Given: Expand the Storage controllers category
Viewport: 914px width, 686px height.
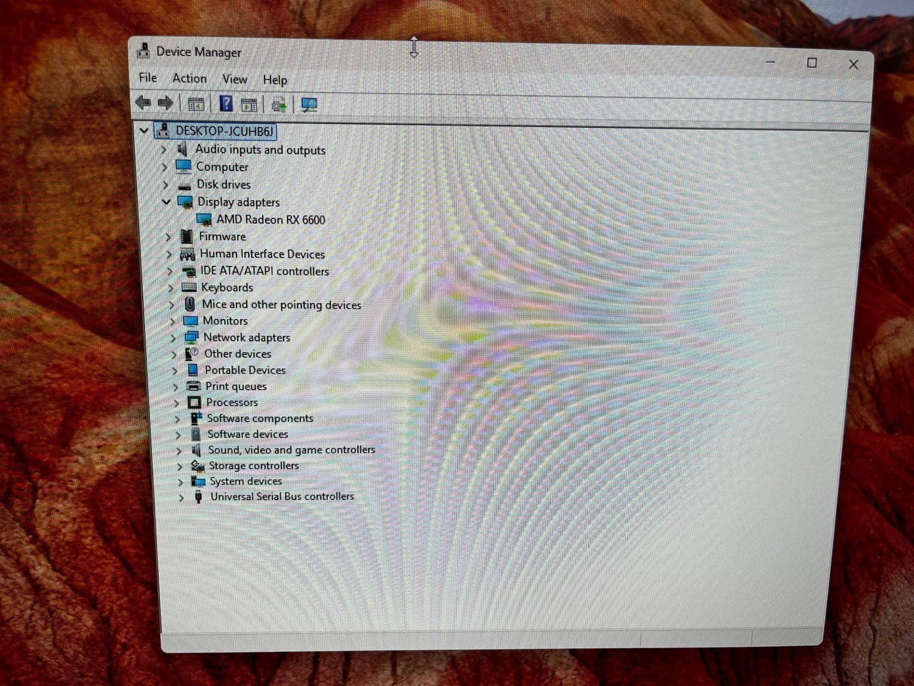Looking at the screenshot, I should tap(180, 466).
